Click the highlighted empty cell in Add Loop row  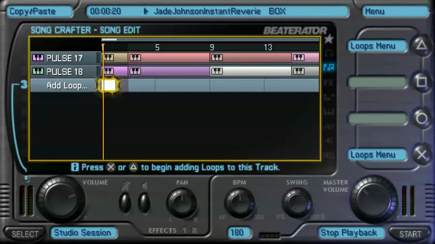109,85
